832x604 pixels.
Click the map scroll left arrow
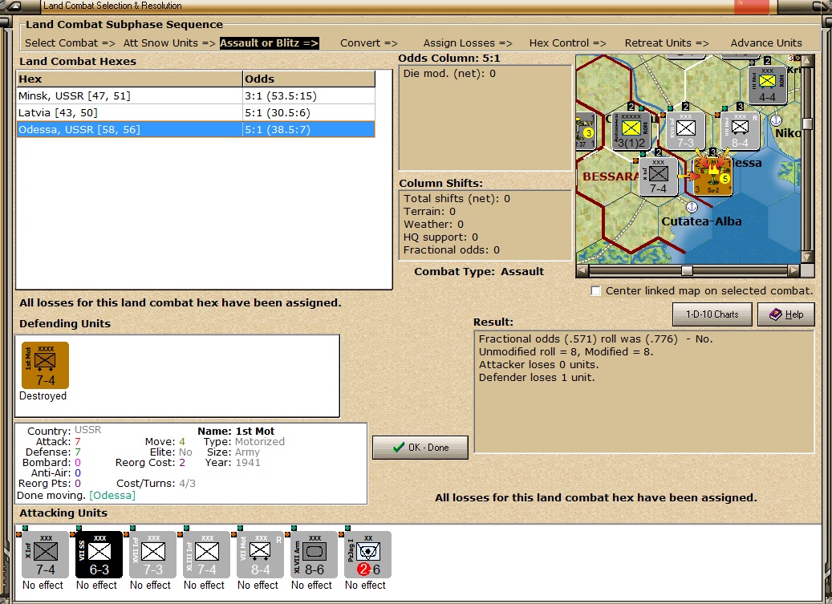point(582,270)
